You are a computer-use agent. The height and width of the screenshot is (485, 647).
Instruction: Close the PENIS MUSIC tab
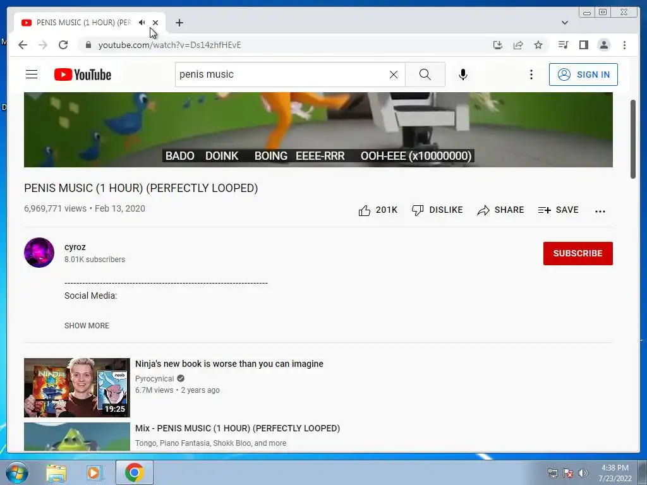155,23
